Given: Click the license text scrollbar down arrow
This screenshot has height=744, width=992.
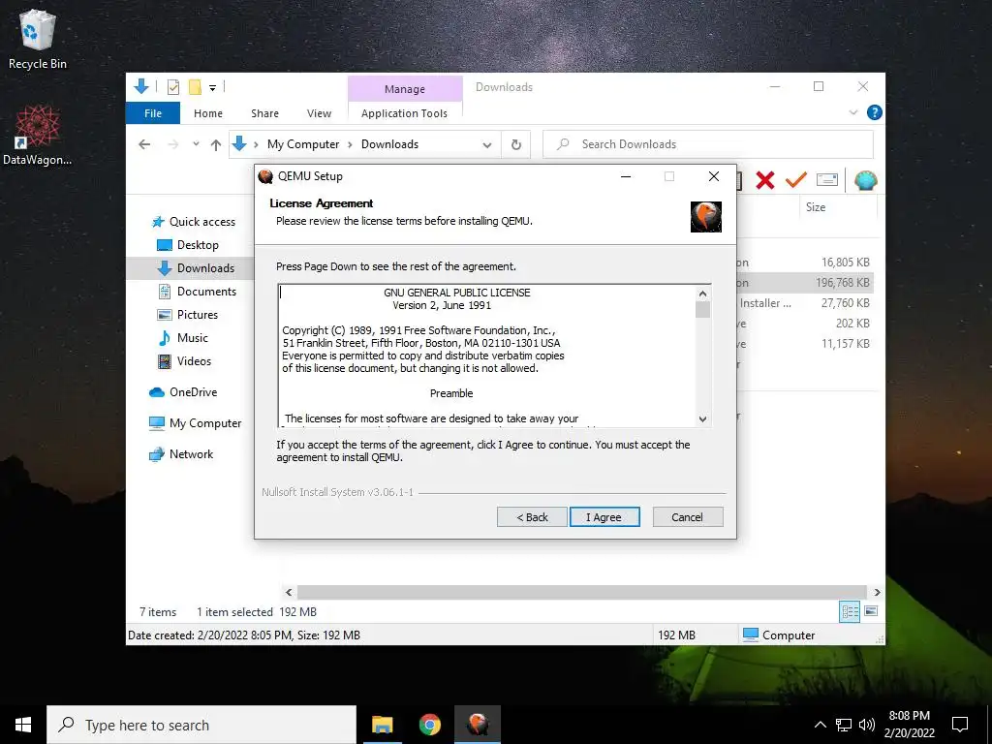Looking at the screenshot, I should (x=702, y=418).
